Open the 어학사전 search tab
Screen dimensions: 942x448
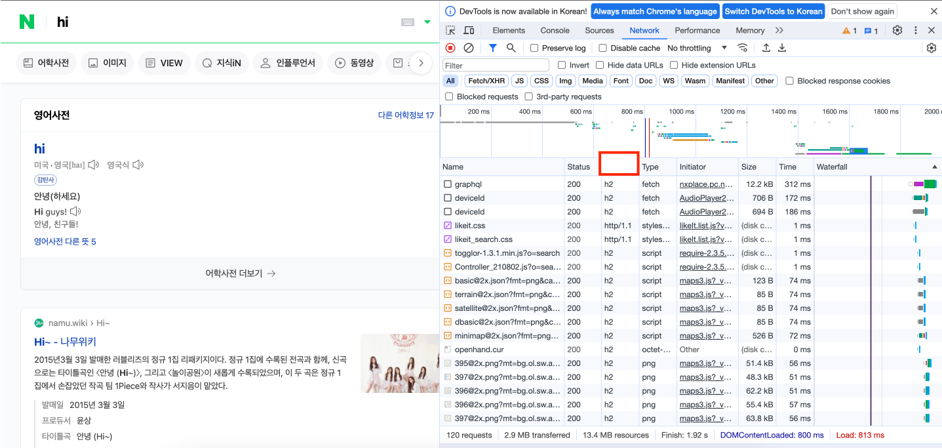46,63
